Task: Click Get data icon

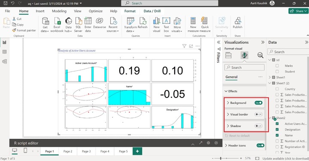Action: 45,21
